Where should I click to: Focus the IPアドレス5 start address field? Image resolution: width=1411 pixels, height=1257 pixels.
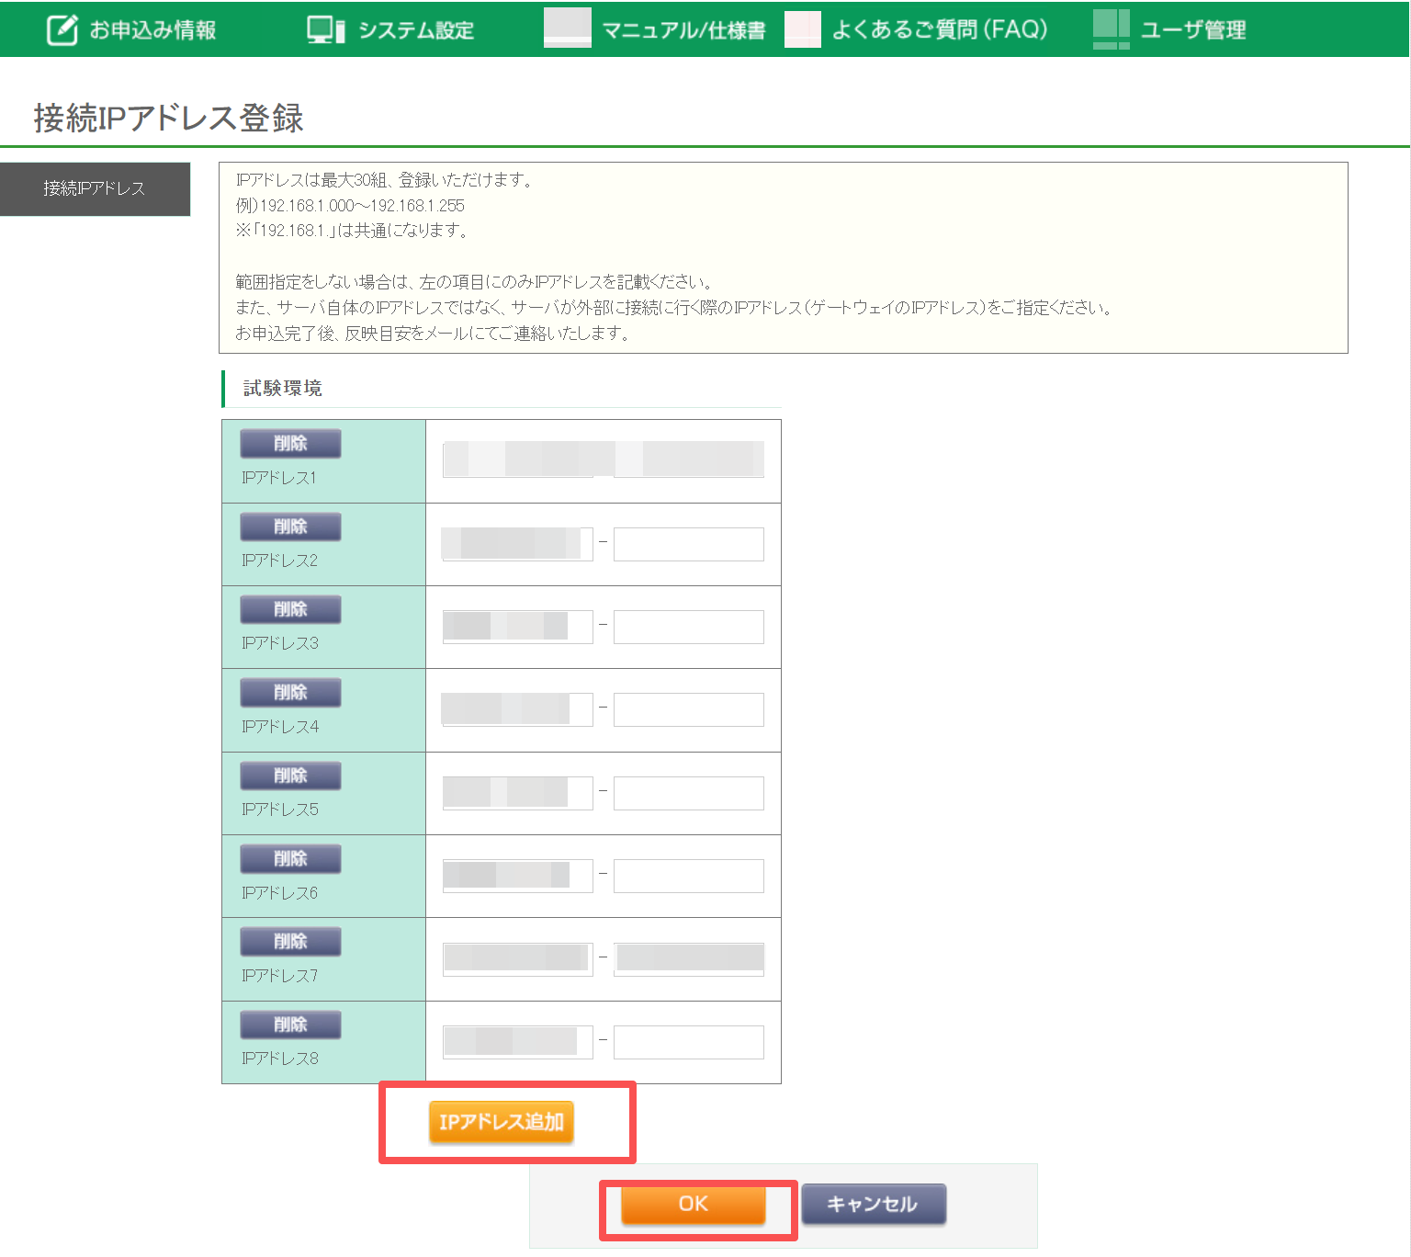coord(518,793)
